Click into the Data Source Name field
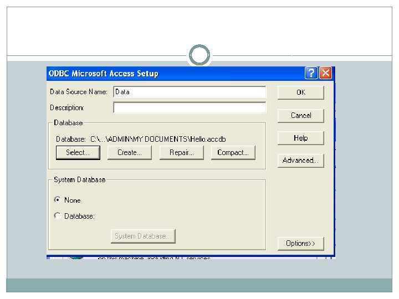399x299 pixels. pyautogui.click(x=190, y=92)
